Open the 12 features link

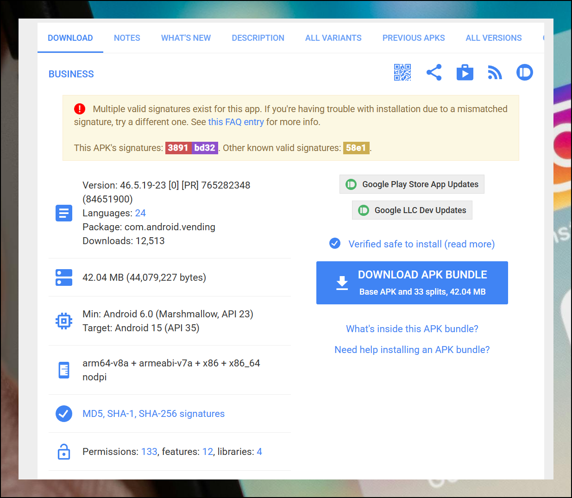pyautogui.click(x=208, y=452)
